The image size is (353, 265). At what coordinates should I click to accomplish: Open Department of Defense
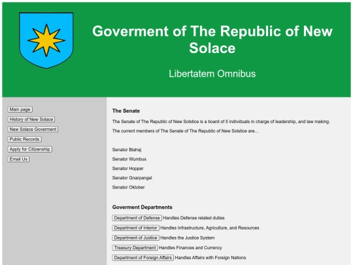click(137, 218)
